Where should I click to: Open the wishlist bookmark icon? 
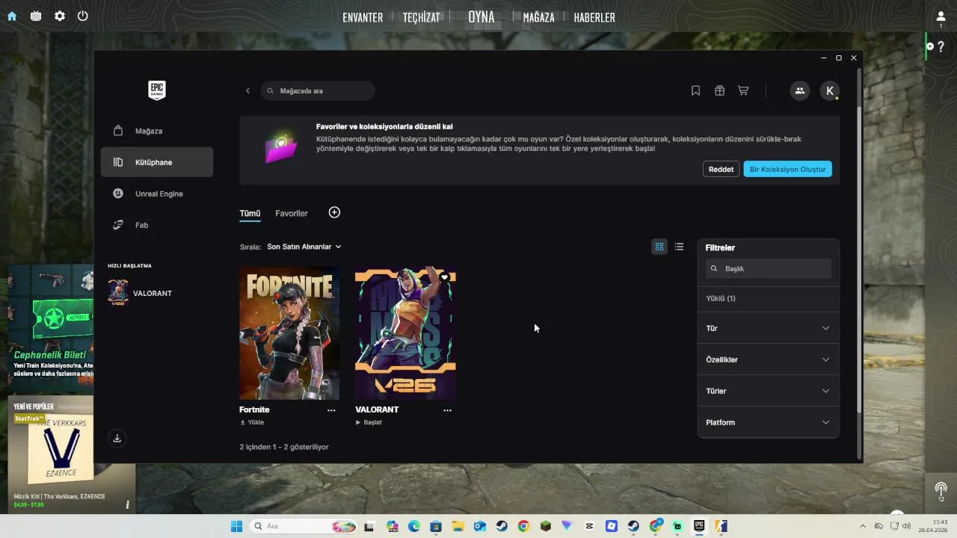pyautogui.click(x=695, y=90)
